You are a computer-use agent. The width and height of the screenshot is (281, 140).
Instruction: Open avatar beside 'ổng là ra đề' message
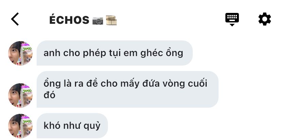pos(20,95)
